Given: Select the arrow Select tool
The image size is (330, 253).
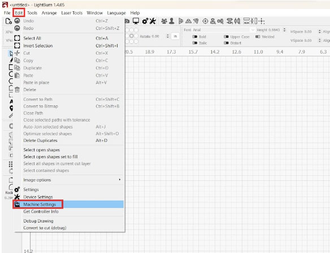Looking at the screenshot, I should coord(11,54).
